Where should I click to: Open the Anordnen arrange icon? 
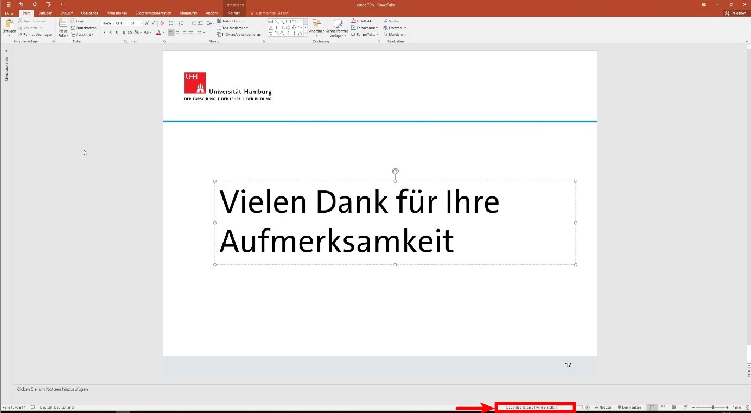tap(317, 24)
